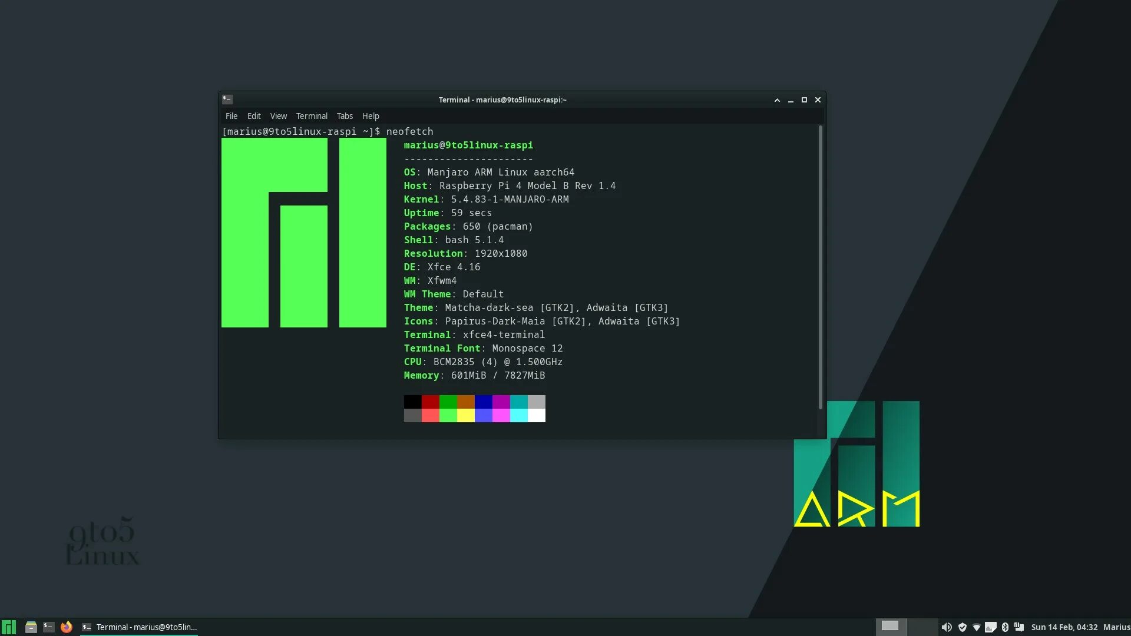The width and height of the screenshot is (1131, 636).
Task: Switch to the second workspace
Action: click(922, 626)
